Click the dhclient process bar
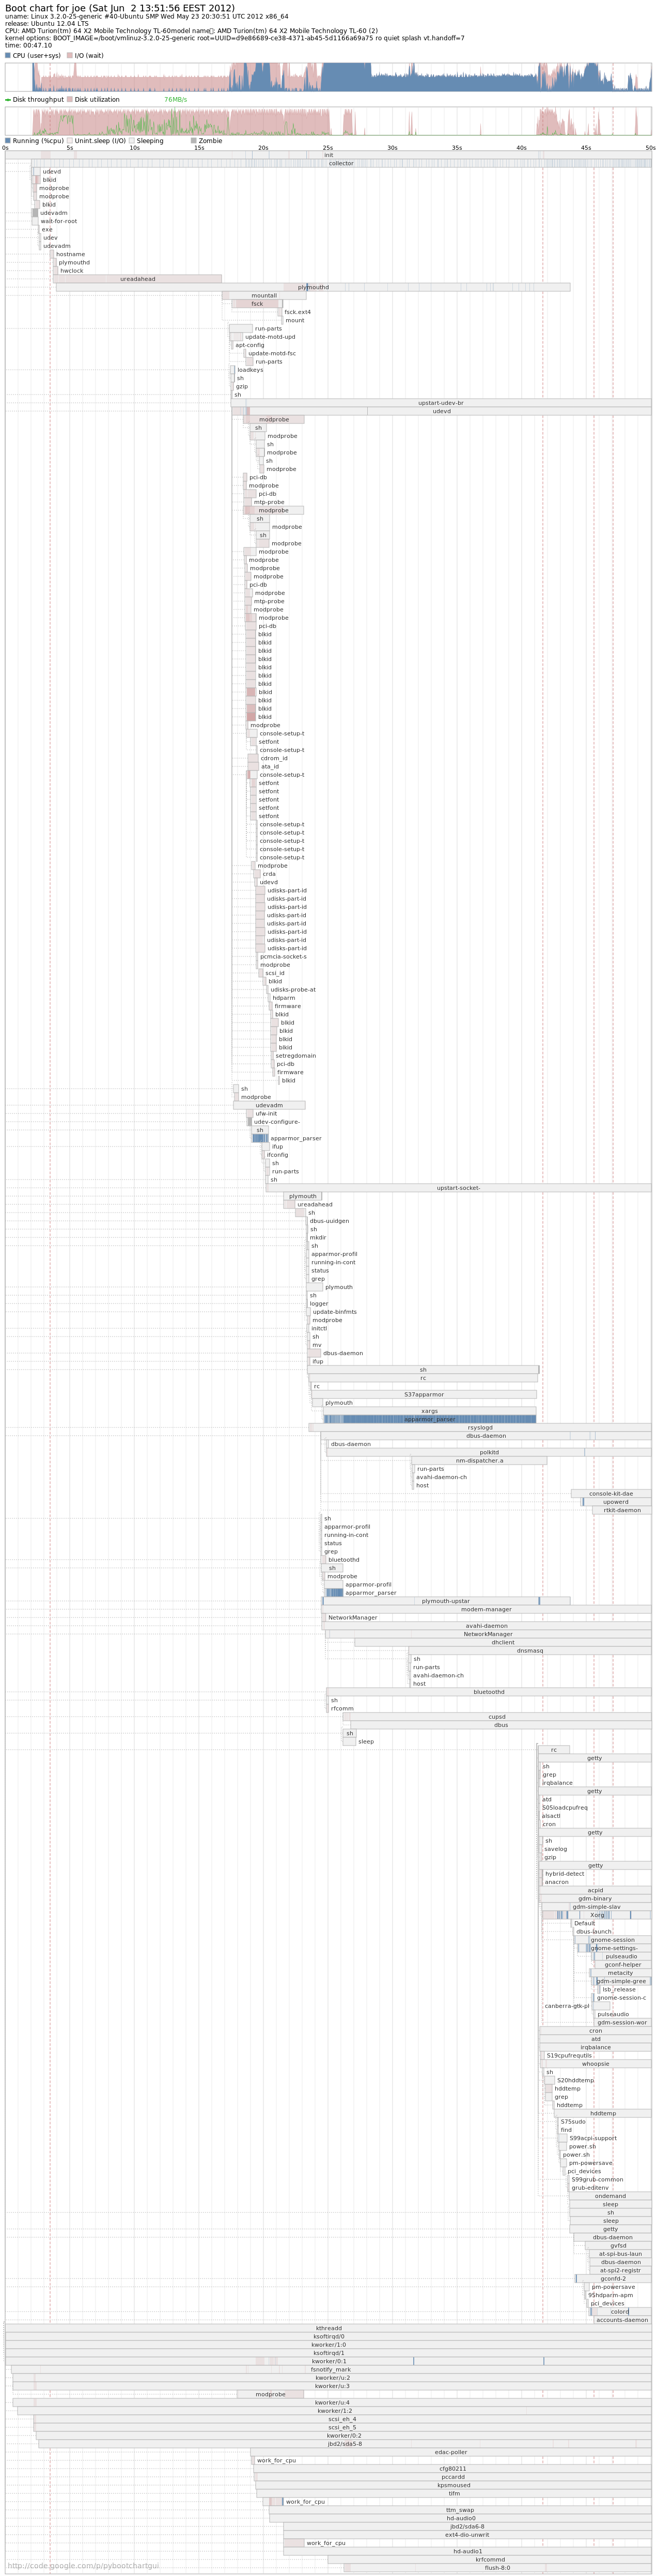This screenshot has height=2576, width=657. click(x=503, y=1643)
